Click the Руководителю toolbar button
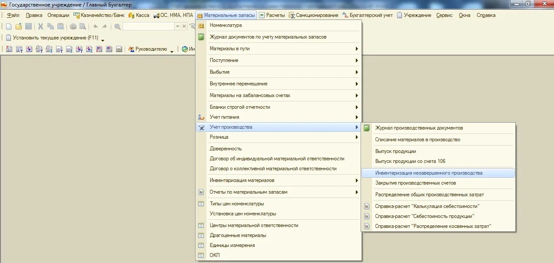The width and height of the screenshot is (554, 263). pyautogui.click(x=148, y=49)
